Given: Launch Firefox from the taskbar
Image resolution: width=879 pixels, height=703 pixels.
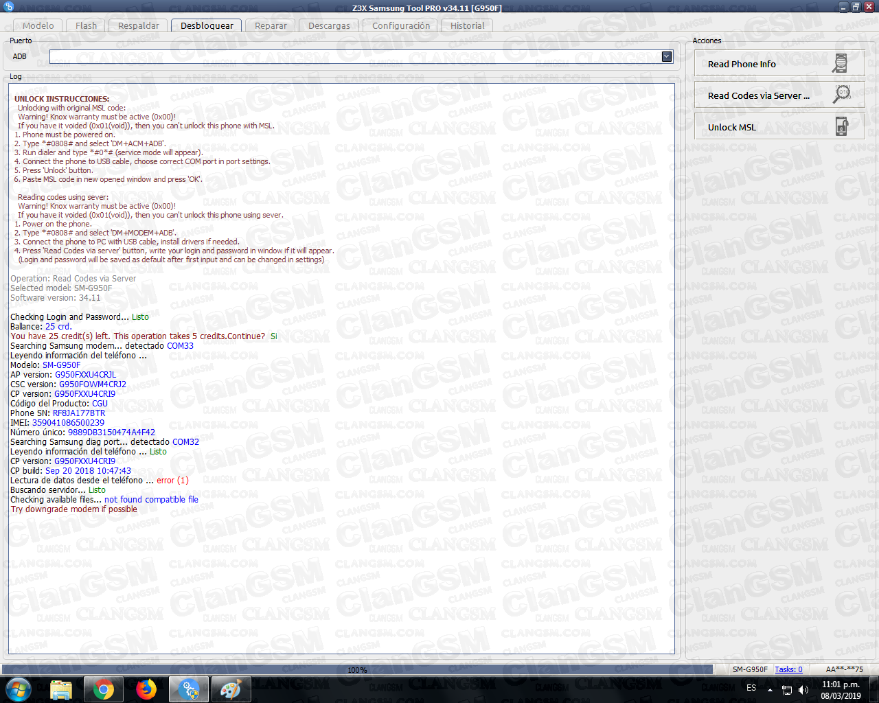Looking at the screenshot, I should coord(146,689).
